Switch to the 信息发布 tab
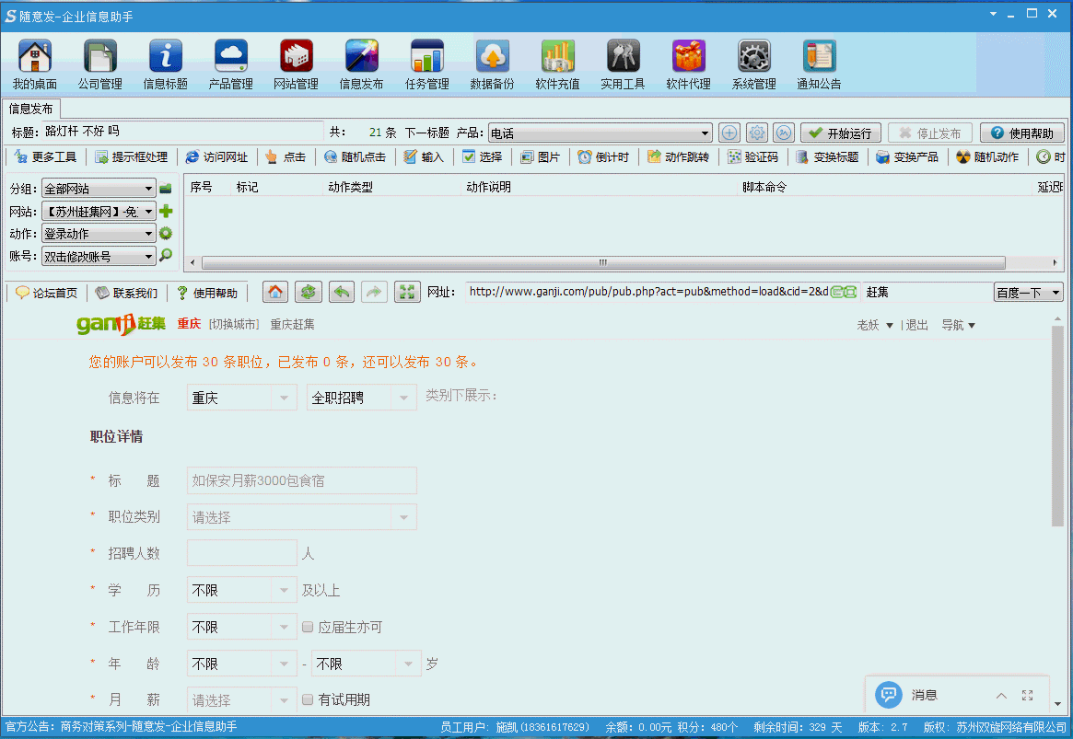The width and height of the screenshot is (1073, 739). point(31,109)
